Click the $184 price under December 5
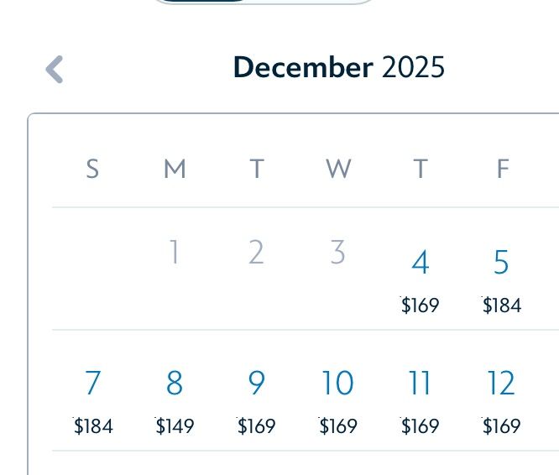559x475 pixels. [502, 305]
